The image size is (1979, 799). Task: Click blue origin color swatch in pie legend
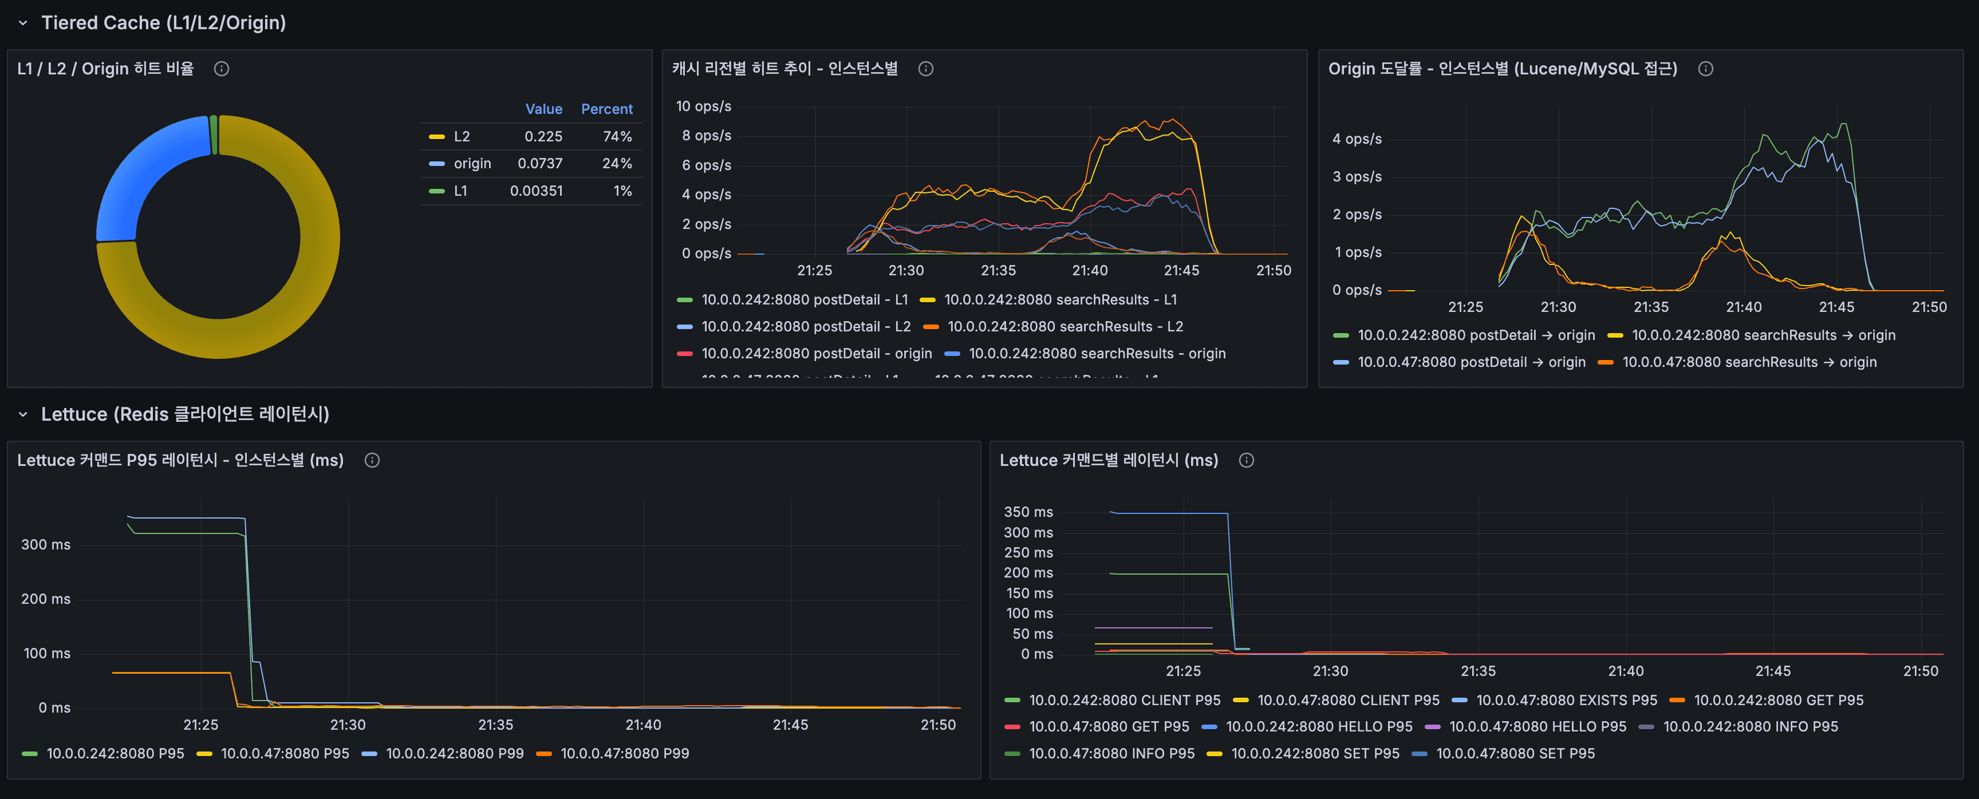pyautogui.click(x=437, y=164)
